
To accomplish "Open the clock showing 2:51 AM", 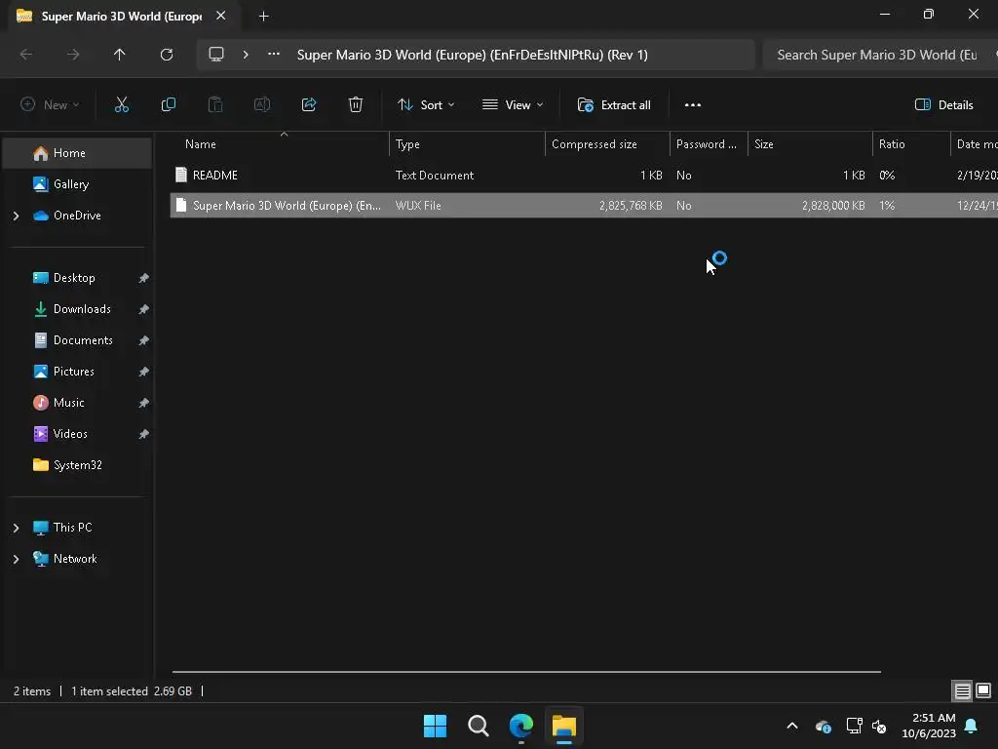I will point(929,726).
